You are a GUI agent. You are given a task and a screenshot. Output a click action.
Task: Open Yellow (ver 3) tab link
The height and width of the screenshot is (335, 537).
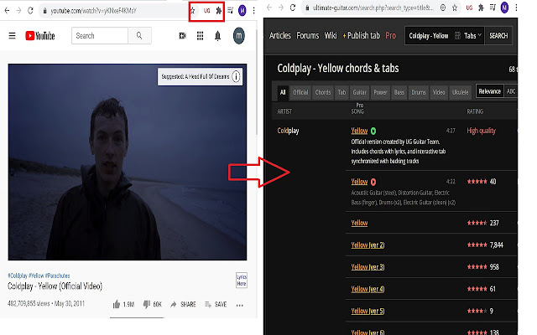point(368,267)
